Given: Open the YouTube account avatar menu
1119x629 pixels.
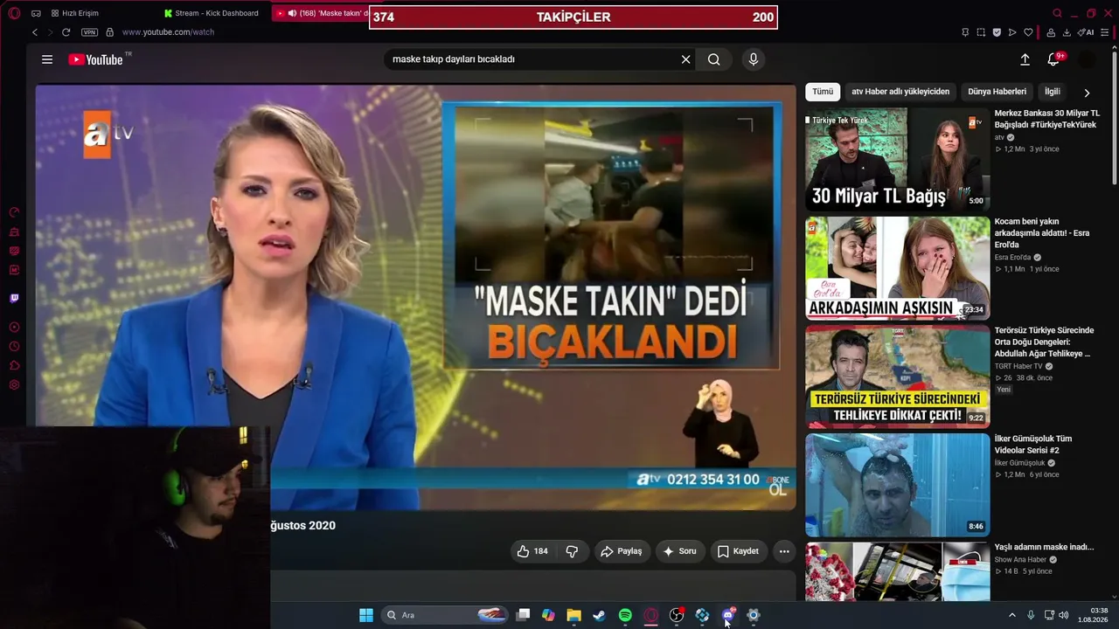Looking at the screenshot, I should coord(1087,59).
